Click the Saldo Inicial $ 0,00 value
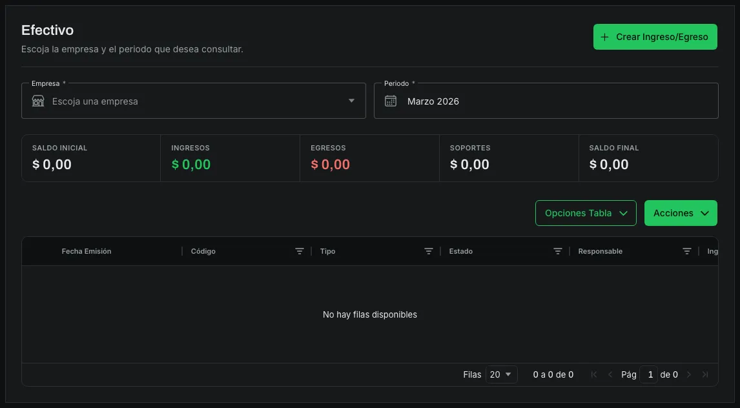 (52, 164)
